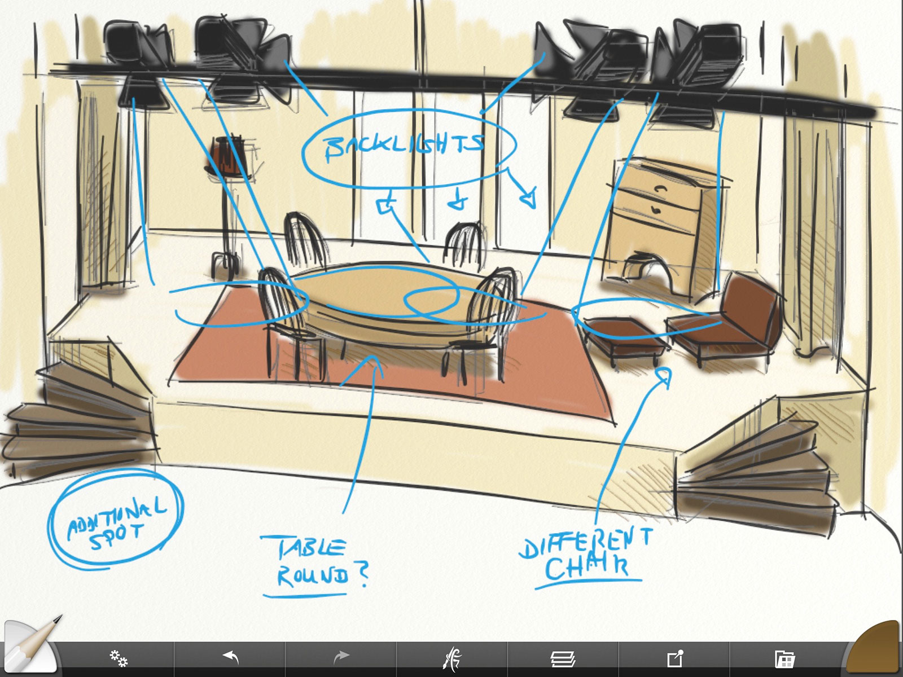Image resolution: width=903 pixels, height=677 pixels.
Task: Click the 'BACKLIGHTS' annotation on canvas
Action: click(405, 148)
